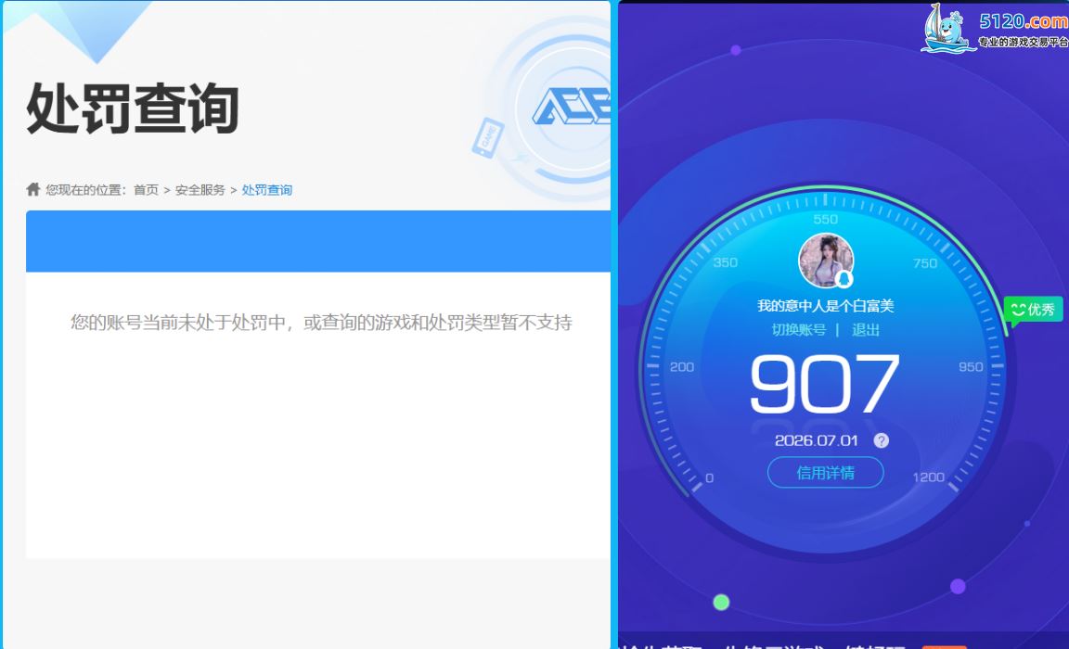Screen dimensions: 1069x649
Task: Open the 首页 breadcrumb link
Action: (146, 190)
